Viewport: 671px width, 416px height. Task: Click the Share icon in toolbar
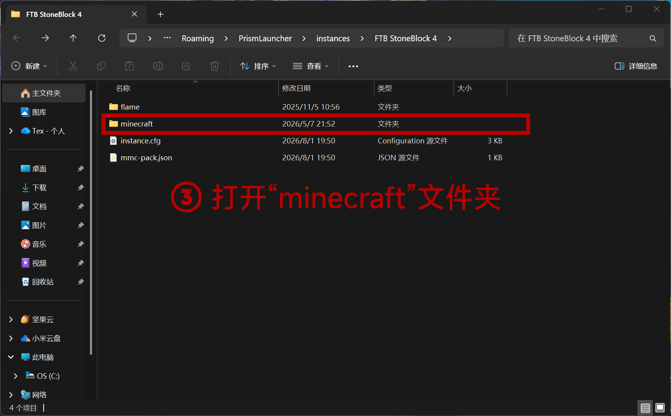pyautogui.click(x=186, y=66)
